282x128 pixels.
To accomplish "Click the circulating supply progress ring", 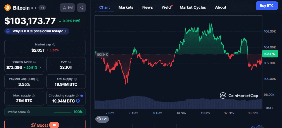I will click(x=78, y=101).
